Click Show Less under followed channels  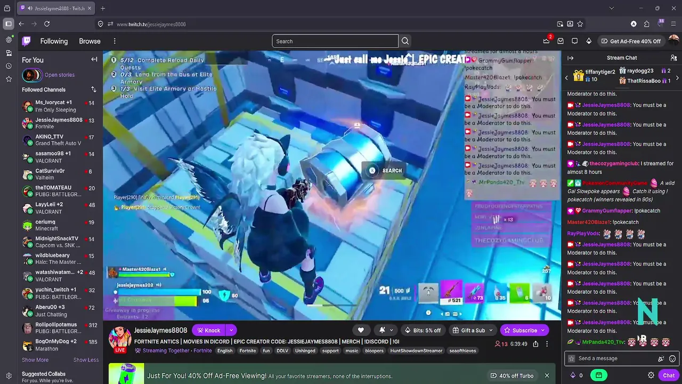coord(86,360)
